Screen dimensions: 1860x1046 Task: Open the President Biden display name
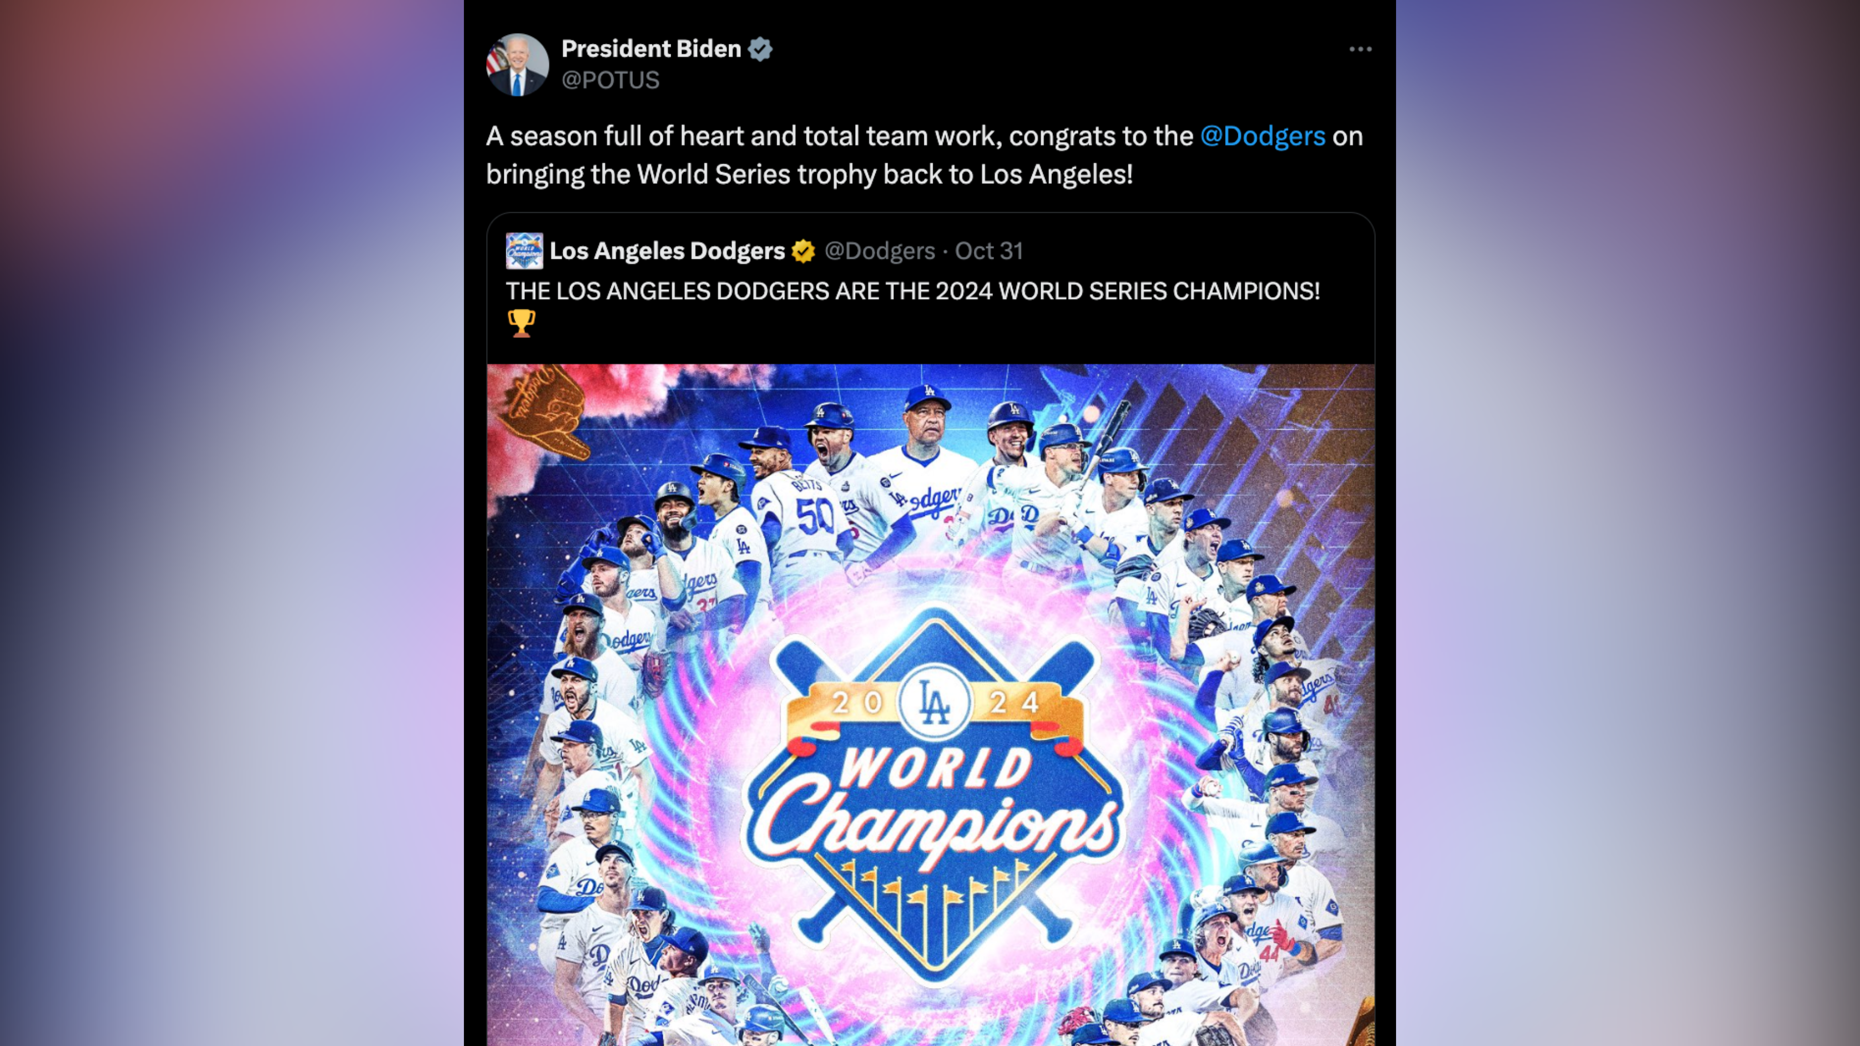point(652,49)
